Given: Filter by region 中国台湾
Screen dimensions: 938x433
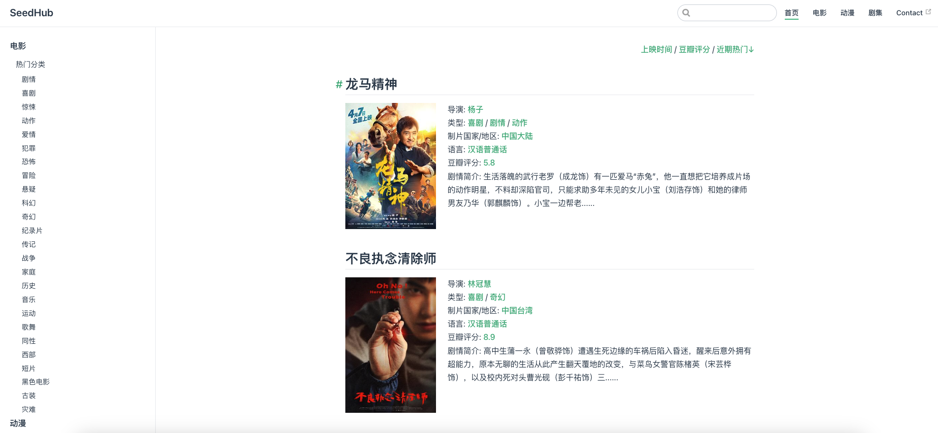Looking at the screenshot, I should click(x=517, y=310).
